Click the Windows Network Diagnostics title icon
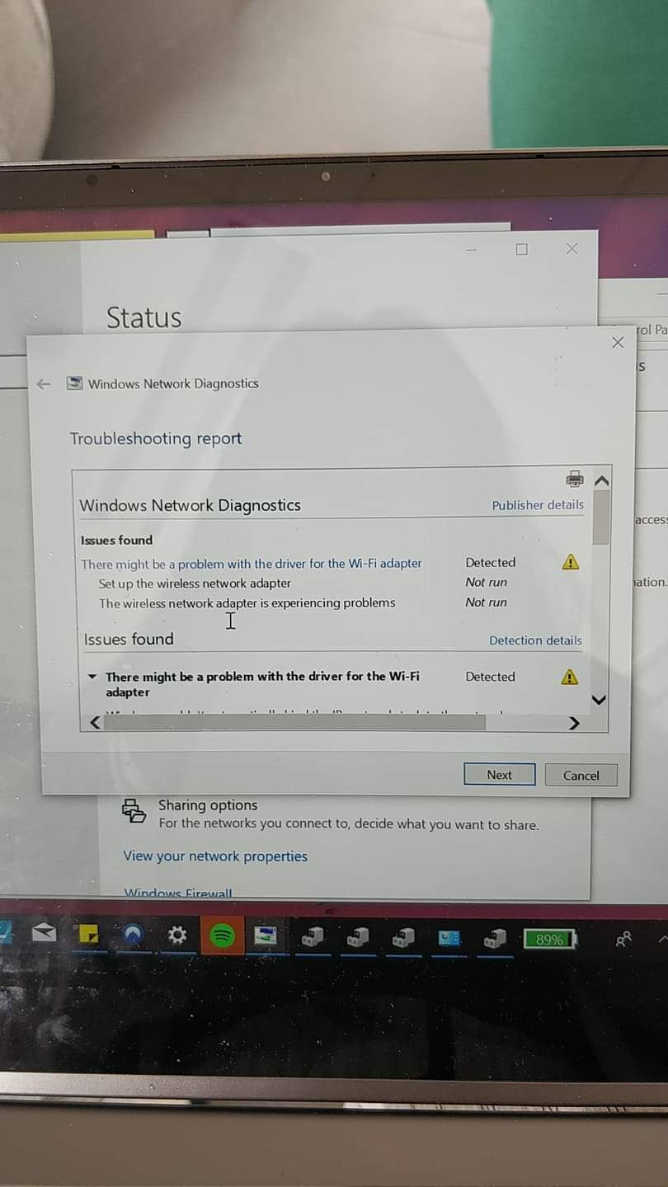668x1187 pixels. tap(75, 383)
